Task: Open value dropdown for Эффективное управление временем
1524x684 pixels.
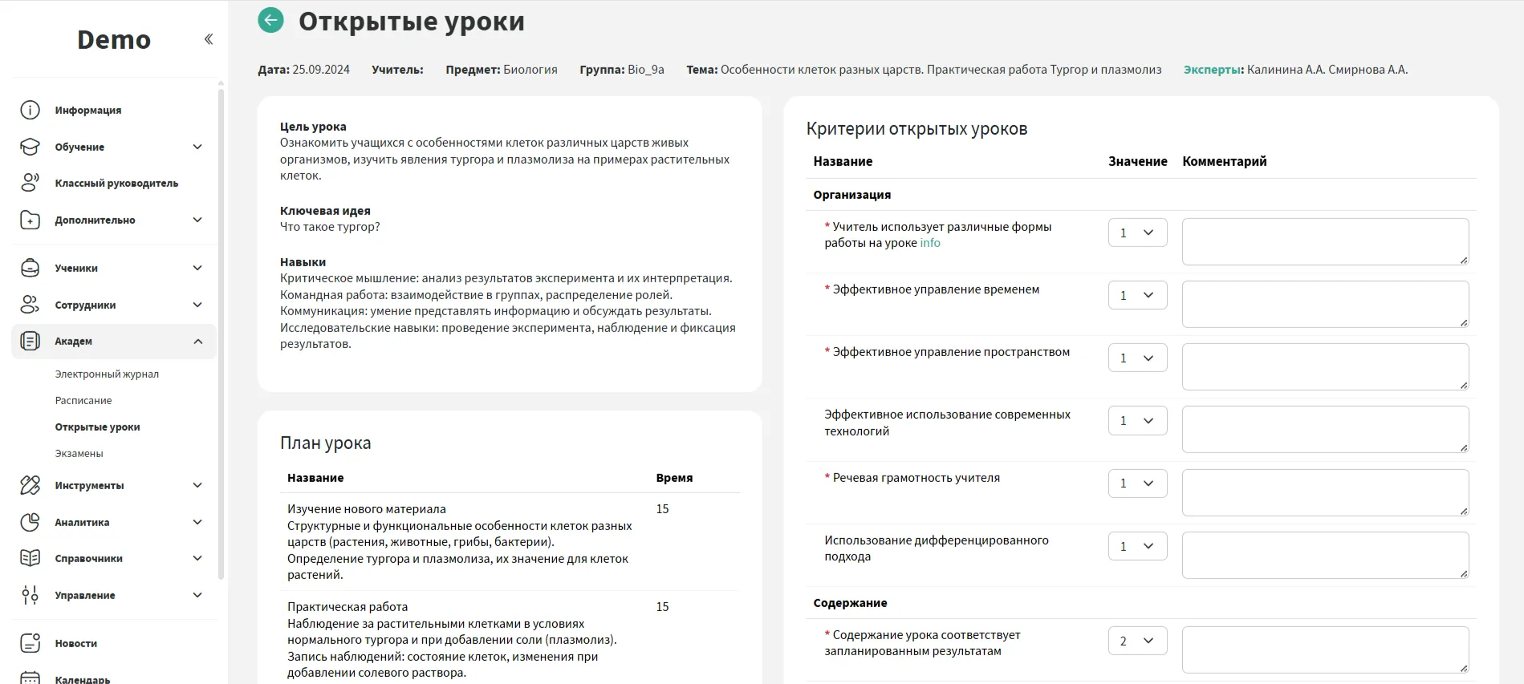Action: tap(1137, 295)
